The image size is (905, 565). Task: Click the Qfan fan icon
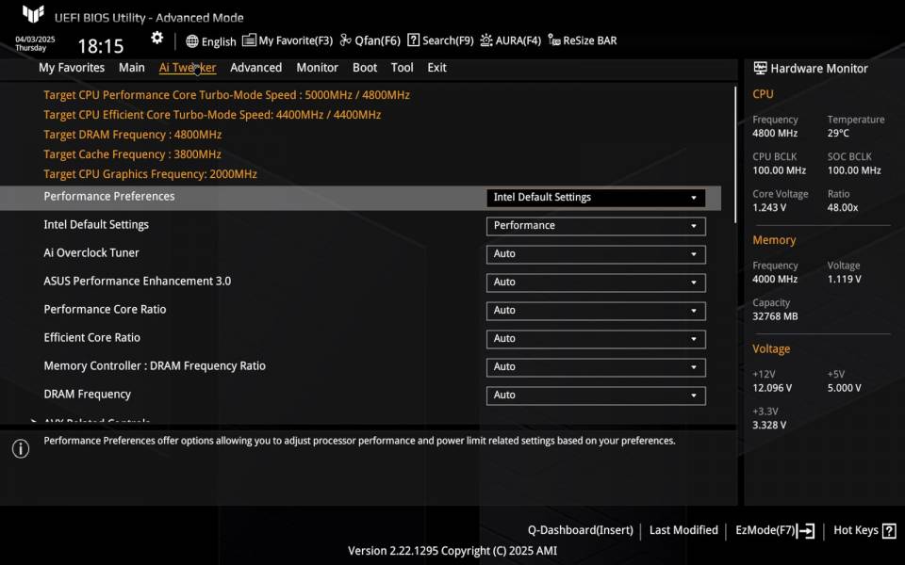345,40
